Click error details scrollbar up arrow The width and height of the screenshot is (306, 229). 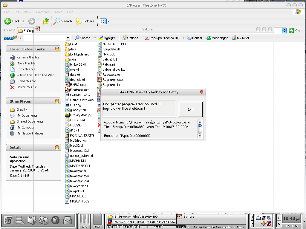[200, 122]
